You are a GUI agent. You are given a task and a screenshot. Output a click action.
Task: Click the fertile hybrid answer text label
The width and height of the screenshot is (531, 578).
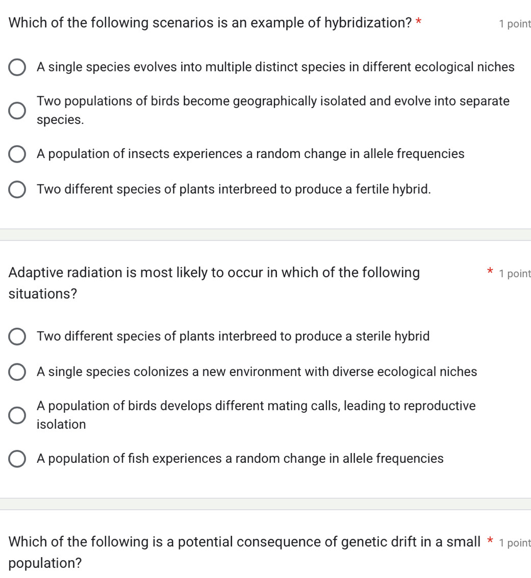pyautogui.click(x=234, y=189)
